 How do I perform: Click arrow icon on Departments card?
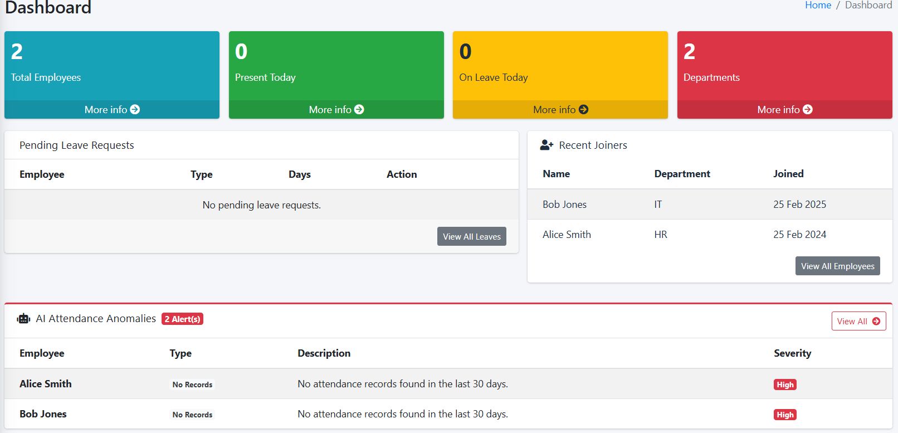tap(808, 110)
